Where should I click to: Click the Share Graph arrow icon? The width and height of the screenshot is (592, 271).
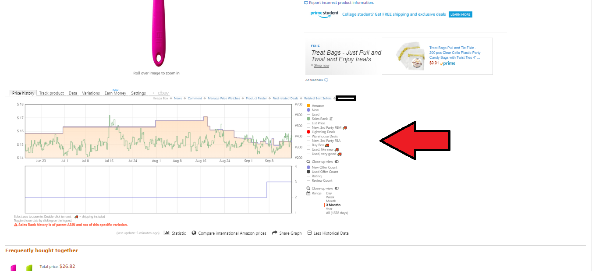275,233
